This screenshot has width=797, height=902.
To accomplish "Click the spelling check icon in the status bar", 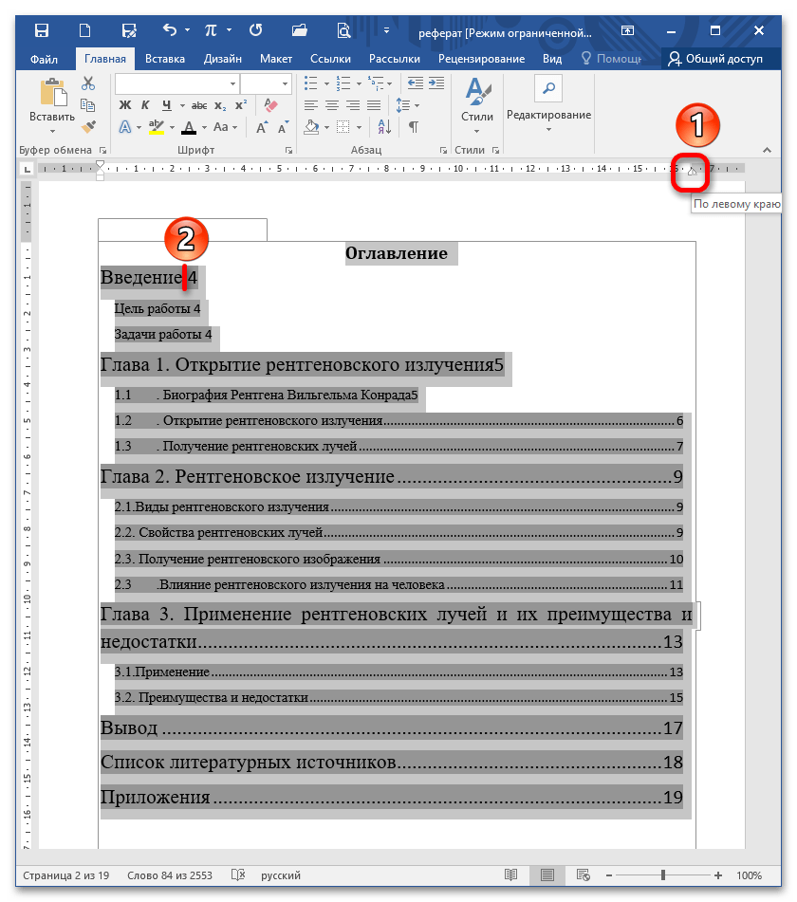I will tap(239, 874).
